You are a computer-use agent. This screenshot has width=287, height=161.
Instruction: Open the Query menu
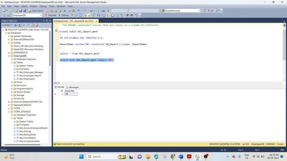(x=24, y=6)
